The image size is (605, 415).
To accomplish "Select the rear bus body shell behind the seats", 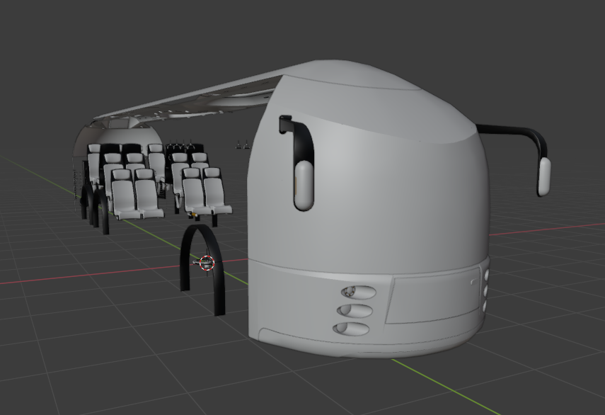I will coord(116,135).
